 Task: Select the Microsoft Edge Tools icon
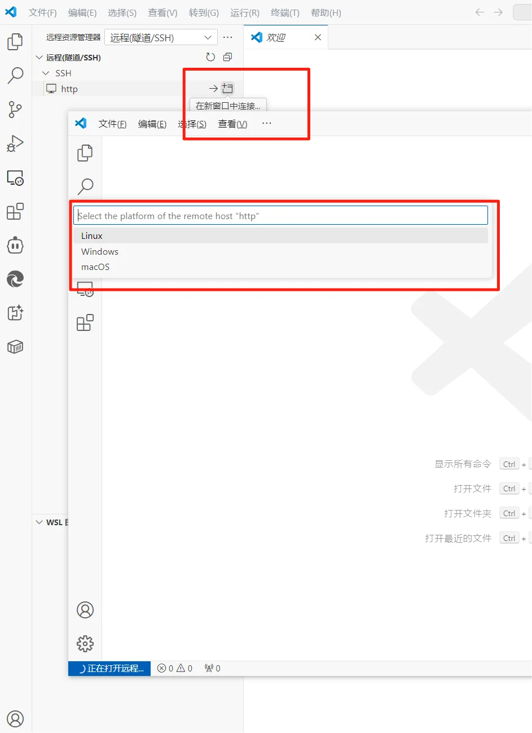click(x=15, y=278)
